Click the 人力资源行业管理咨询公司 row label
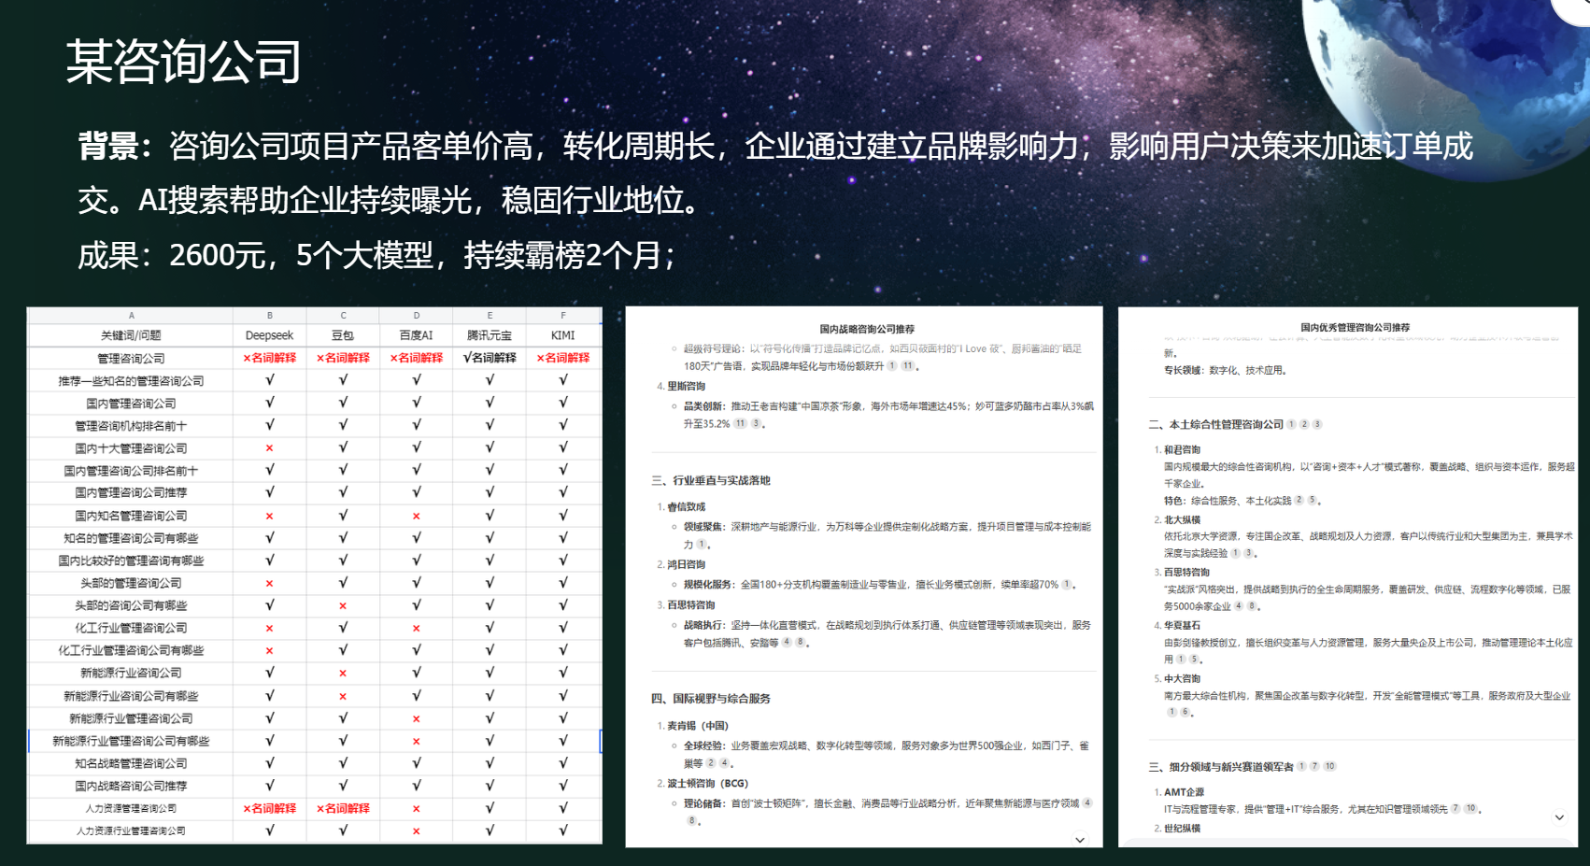The width and height of the screenshot is (1590, 866). (x=131, y=831)
